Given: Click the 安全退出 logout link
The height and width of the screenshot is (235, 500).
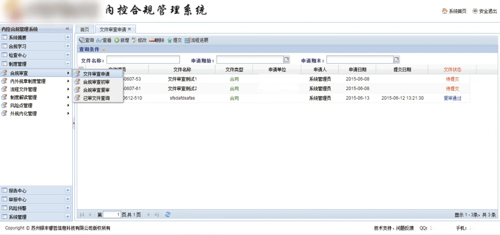Looking at the screenshot, I should (x=485, y=11).
